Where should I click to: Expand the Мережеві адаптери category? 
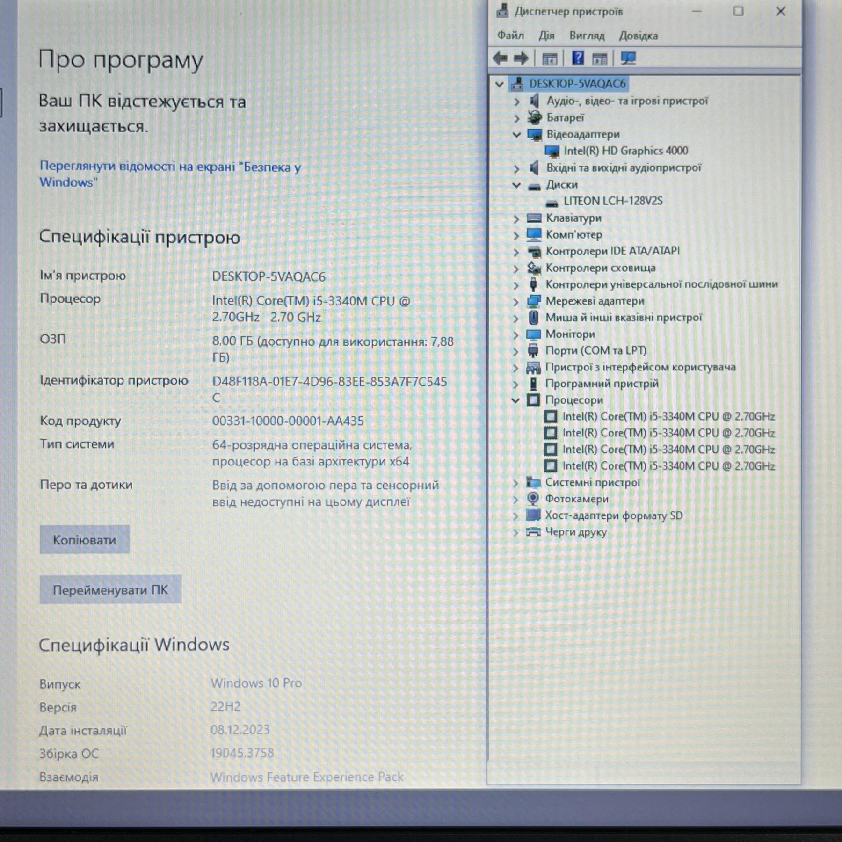pos(516,302)
